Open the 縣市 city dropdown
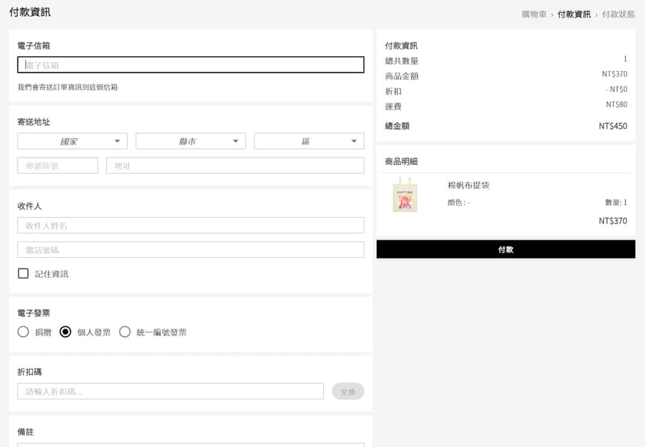 pos(191,141)
